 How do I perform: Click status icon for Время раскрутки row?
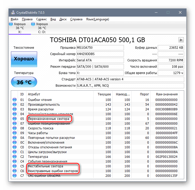point(15,109)
